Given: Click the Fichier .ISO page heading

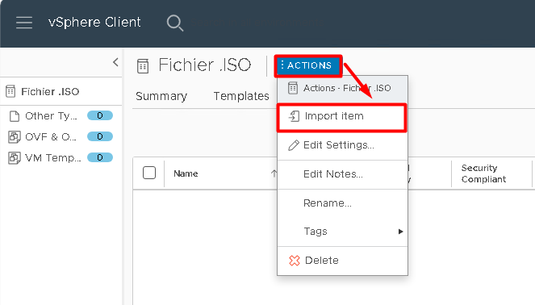Looking at the screenshot, I should coord(205,65).
